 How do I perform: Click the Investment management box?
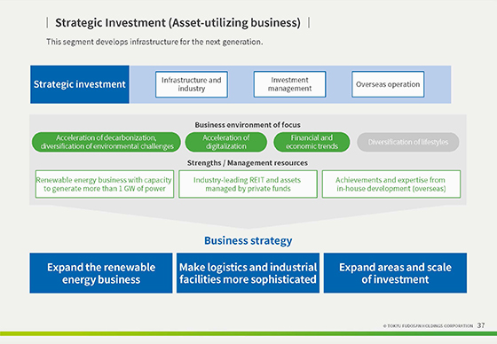[x=289, y=84]
